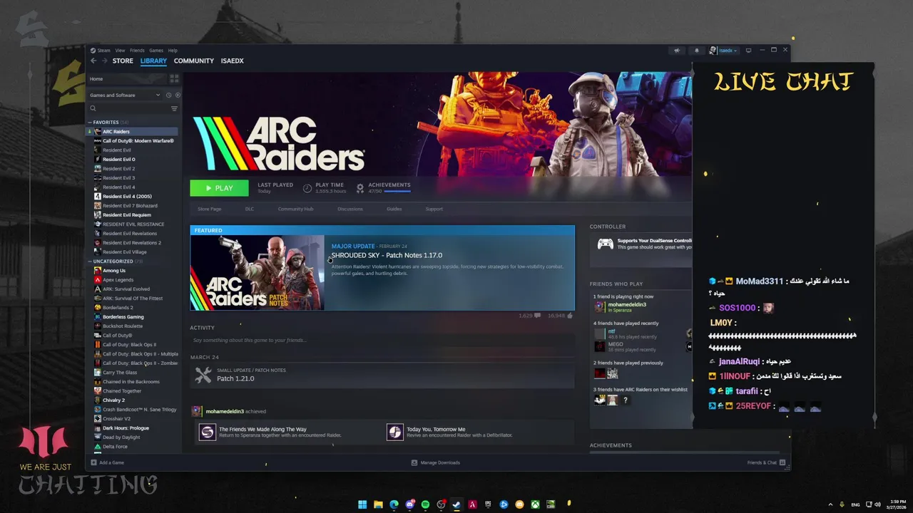
Task: Go back with the navigation arrow
Action: (x=93, y=61)
